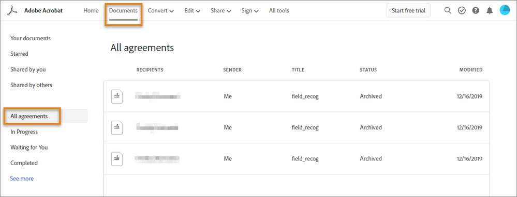Open the checkmark tasks icon
Screen dimensions: 517x197
tap(462, 10)
